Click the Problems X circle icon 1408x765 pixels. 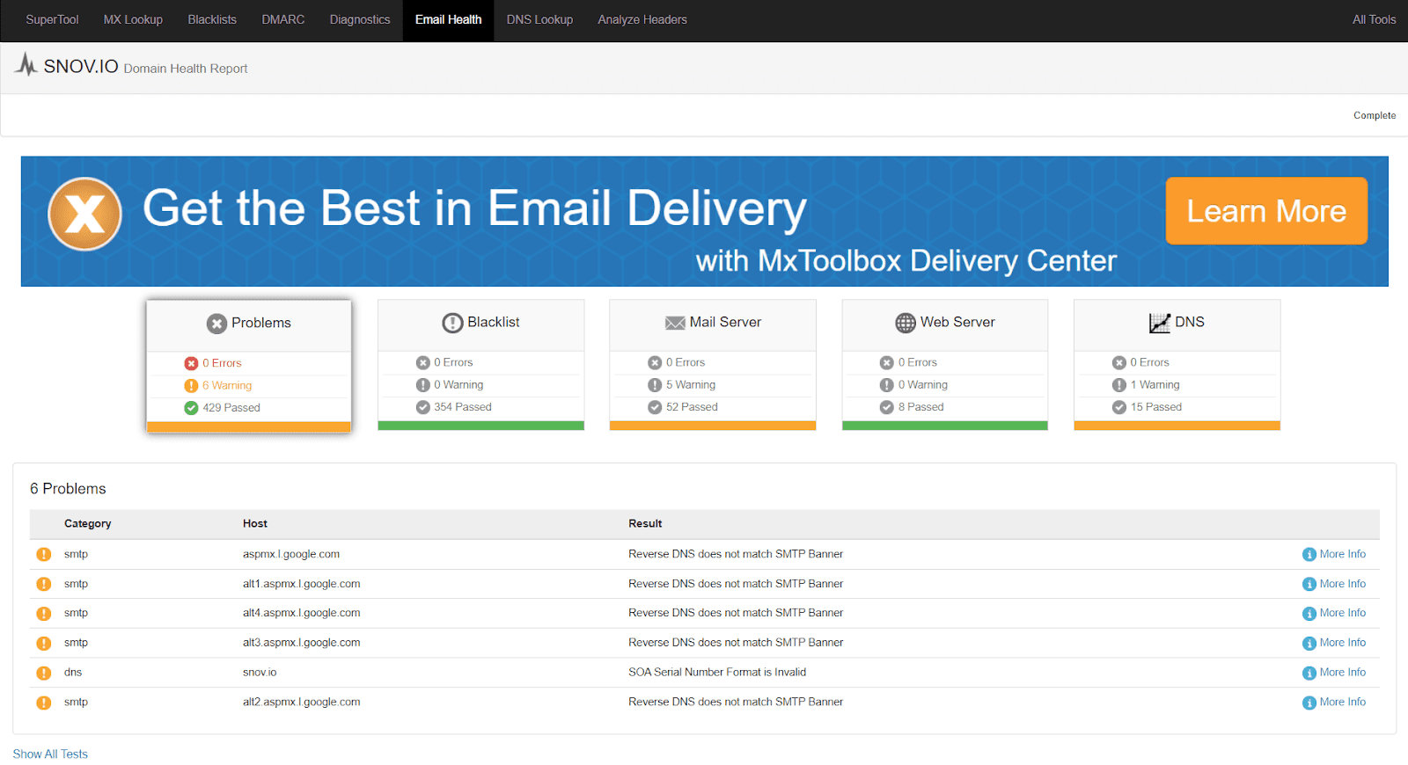click(216, 324)
